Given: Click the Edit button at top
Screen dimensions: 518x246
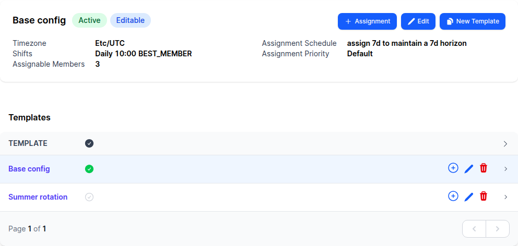Looking at the screenshot, I should coord(418,21).
